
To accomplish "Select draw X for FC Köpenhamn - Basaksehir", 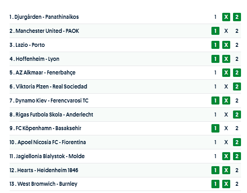I will 226,128.
